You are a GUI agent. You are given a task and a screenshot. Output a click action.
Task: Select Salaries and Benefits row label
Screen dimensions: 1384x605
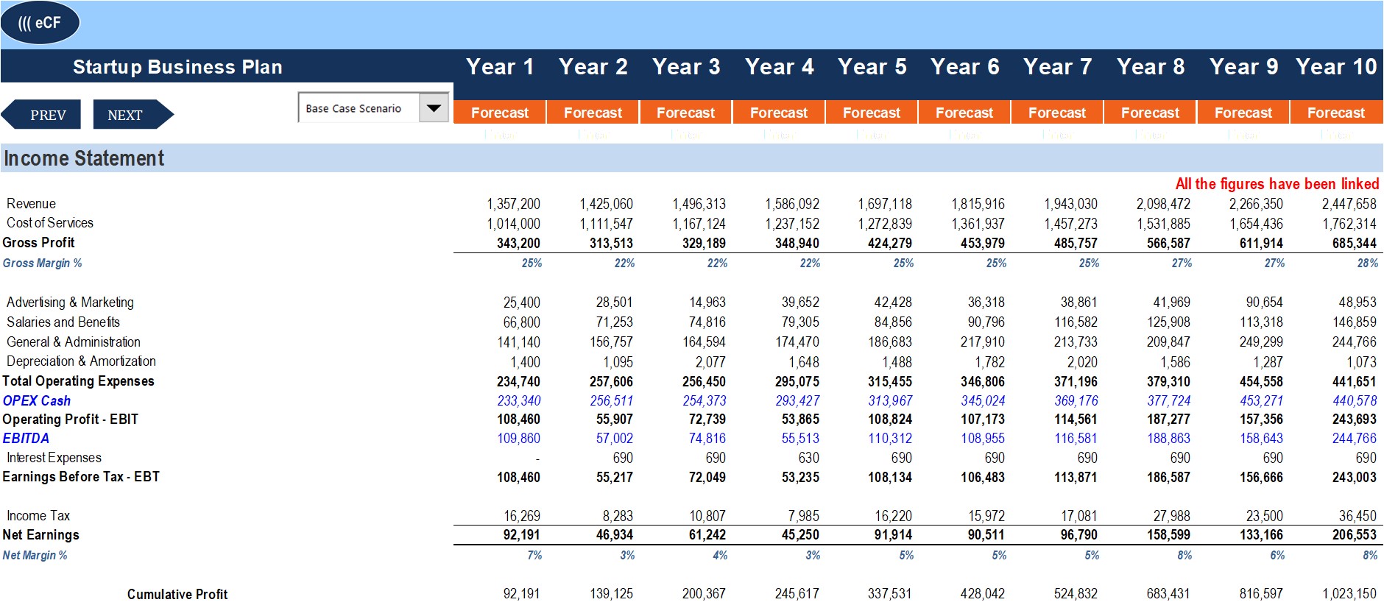coord(63,322)
